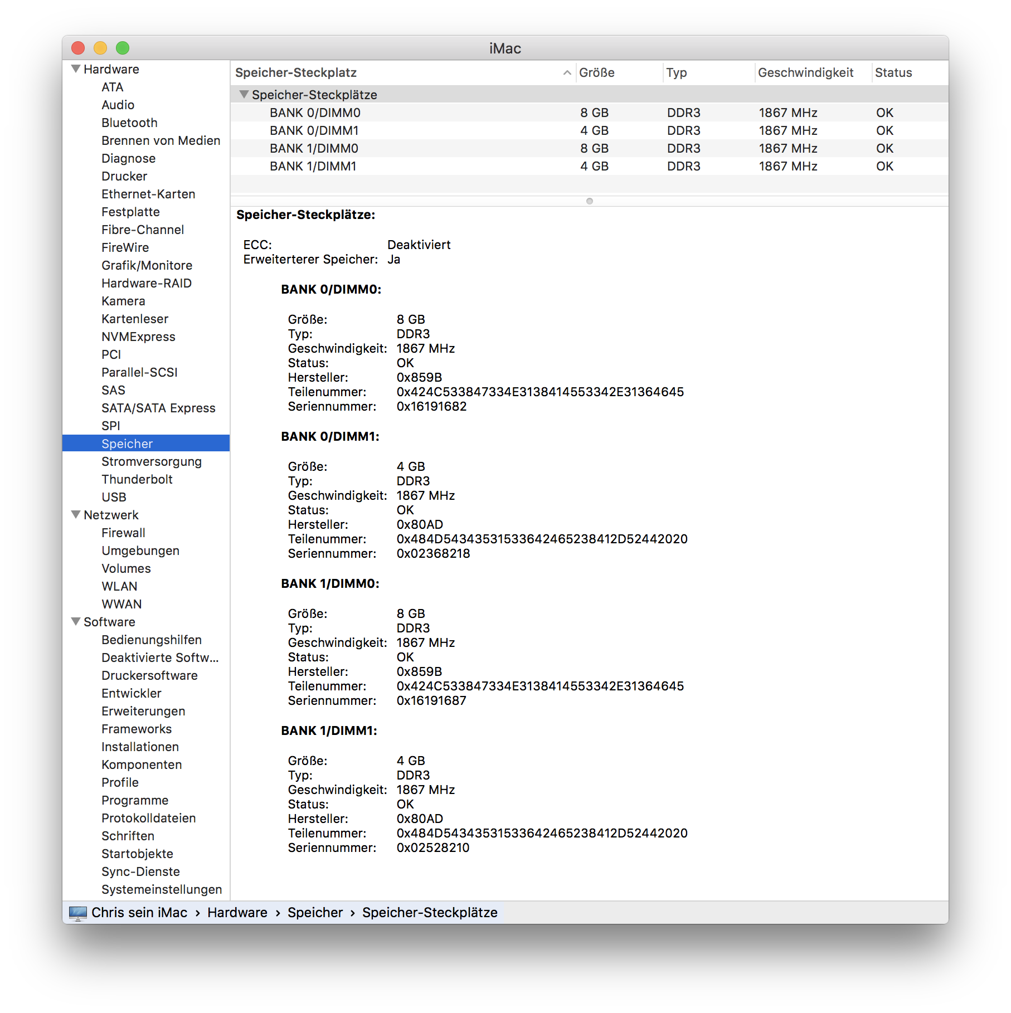Select Protokolldateien under Software
Image resolution: width=1011 pixels, height=1013 pixels.
click(149, 818)
